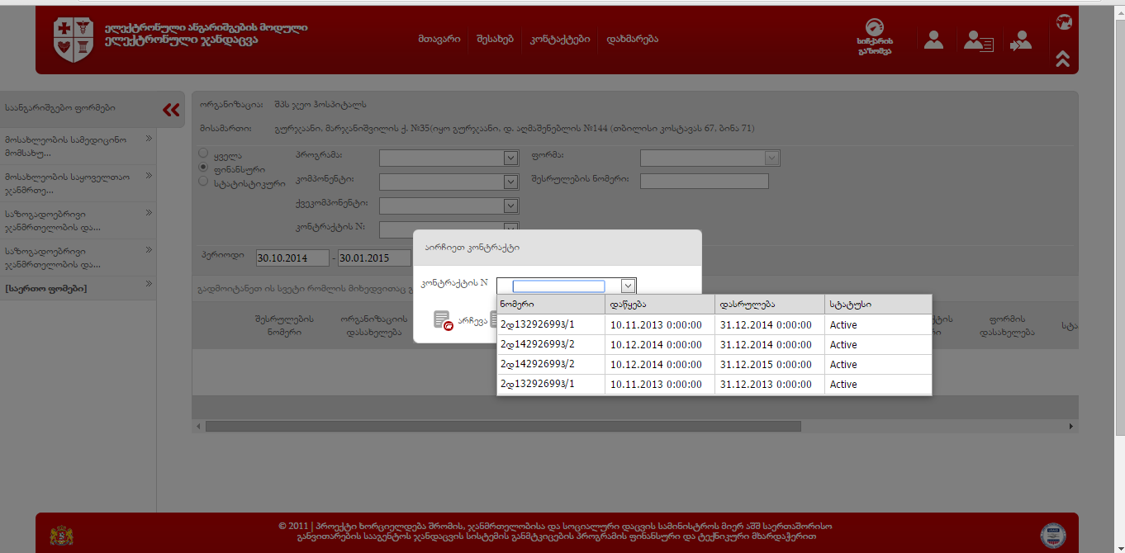Open the user details list icon
Image resolution: width=1125 pixels, height=553 pixels.
pos(979,40)
